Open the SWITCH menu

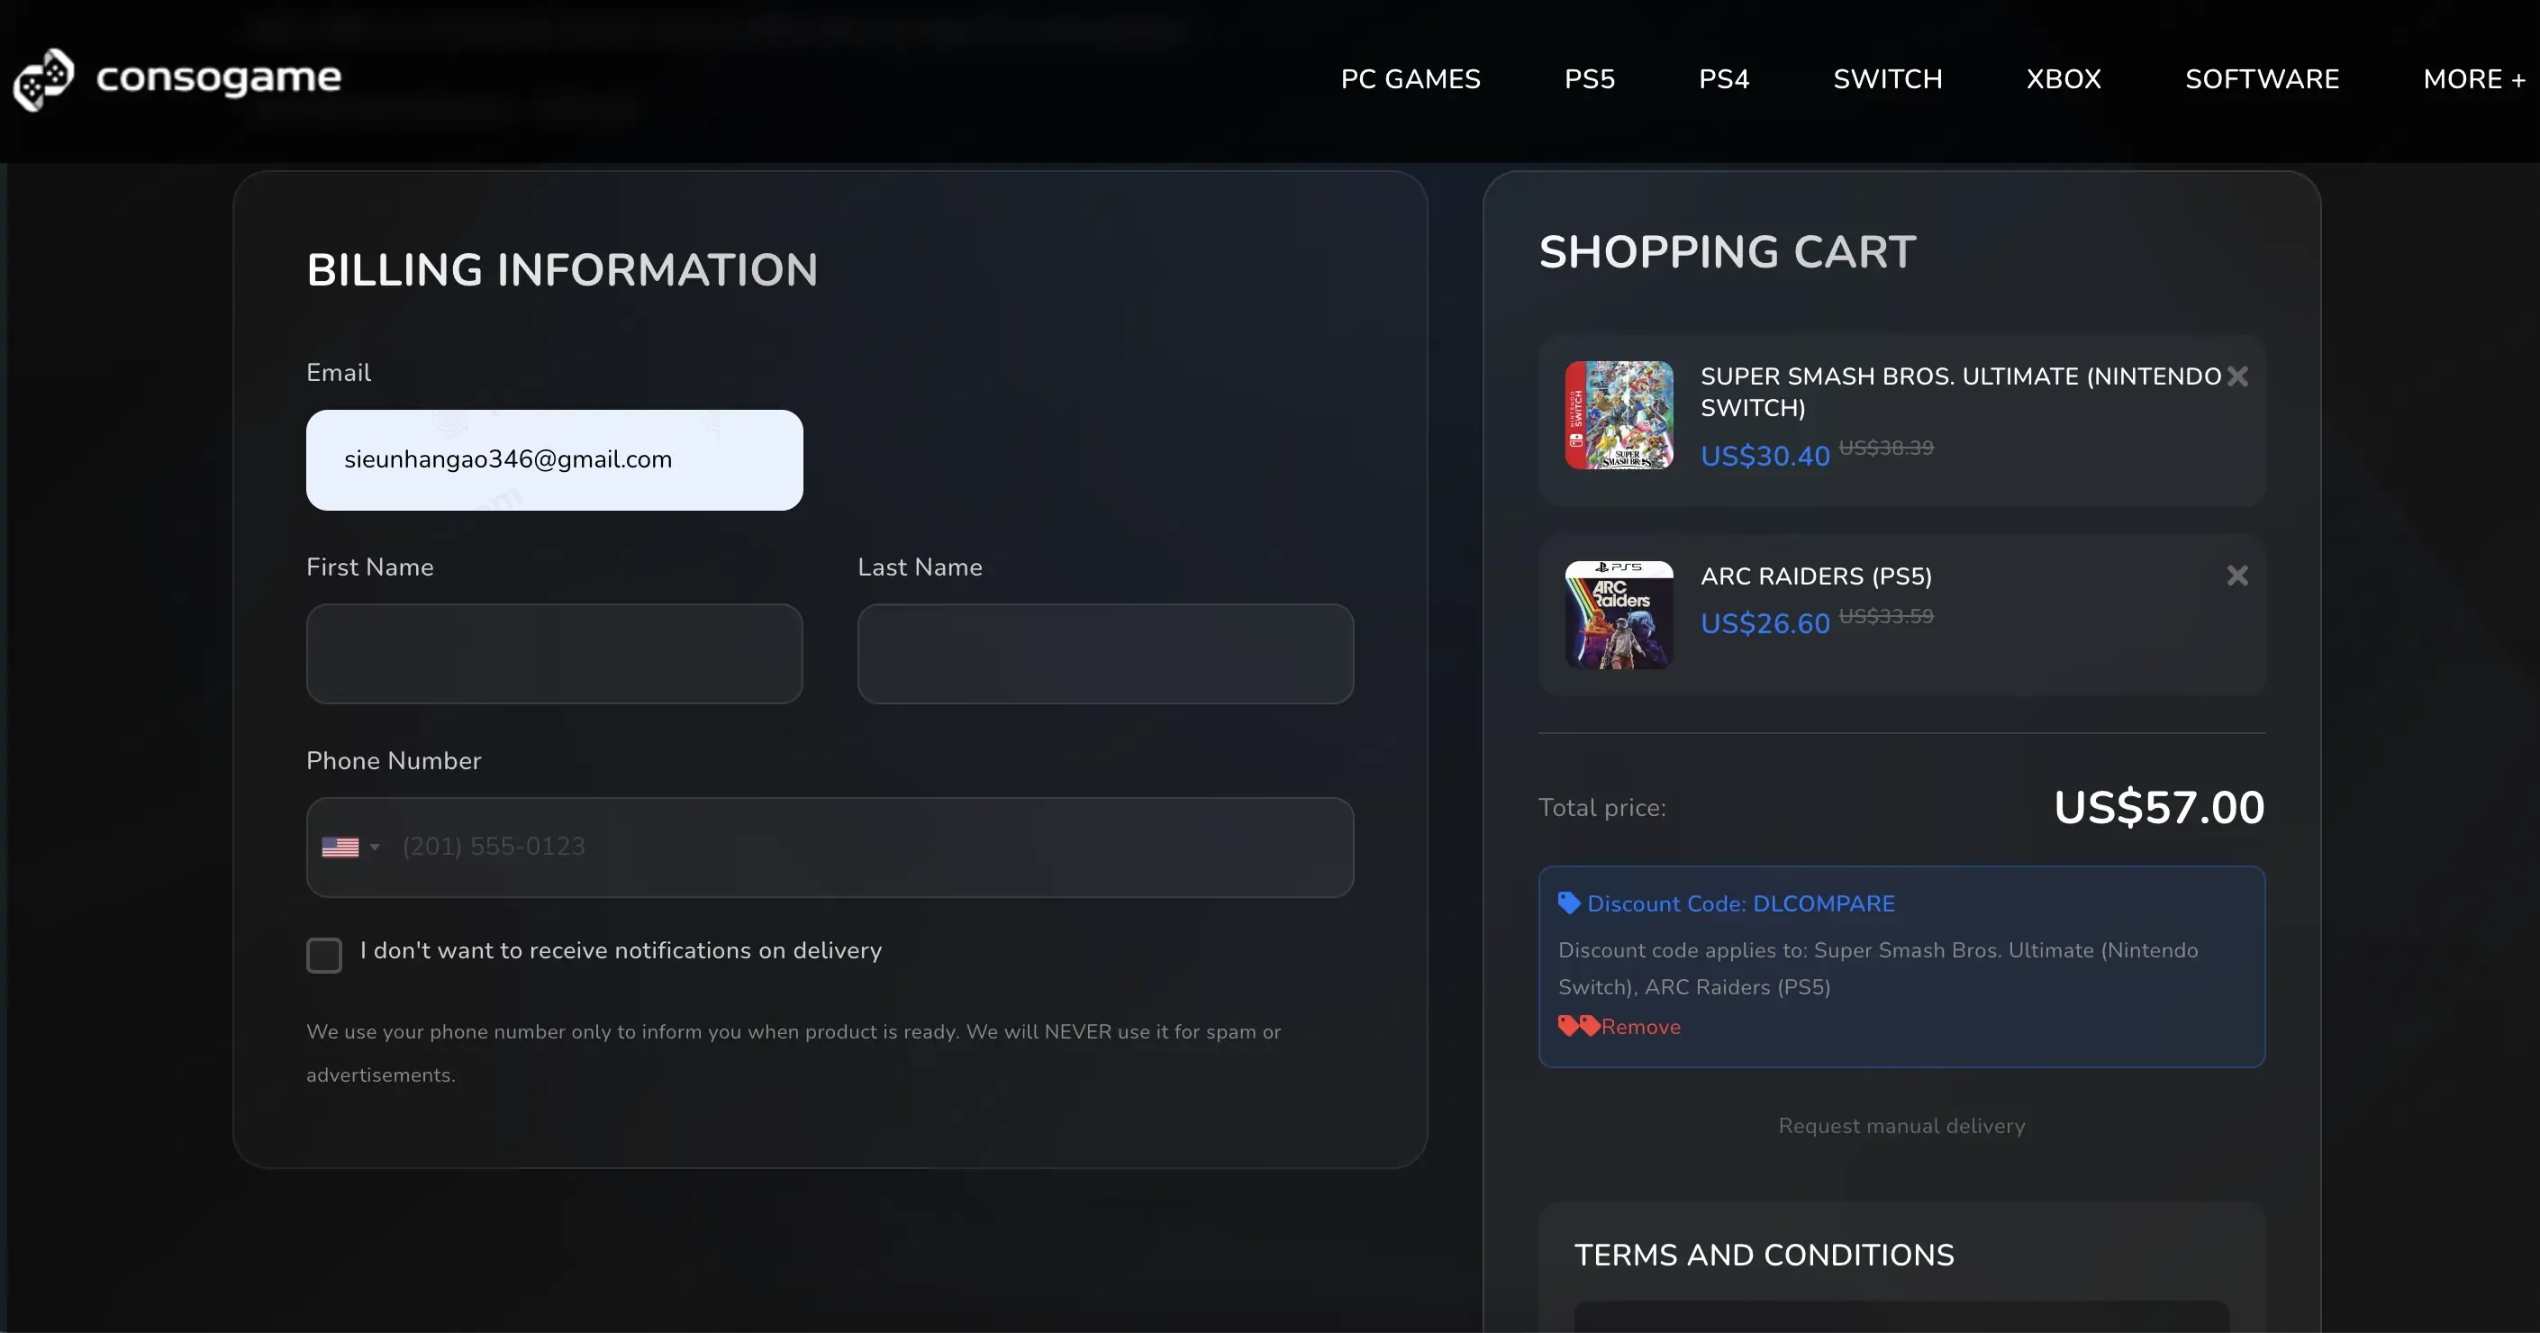1887,79
